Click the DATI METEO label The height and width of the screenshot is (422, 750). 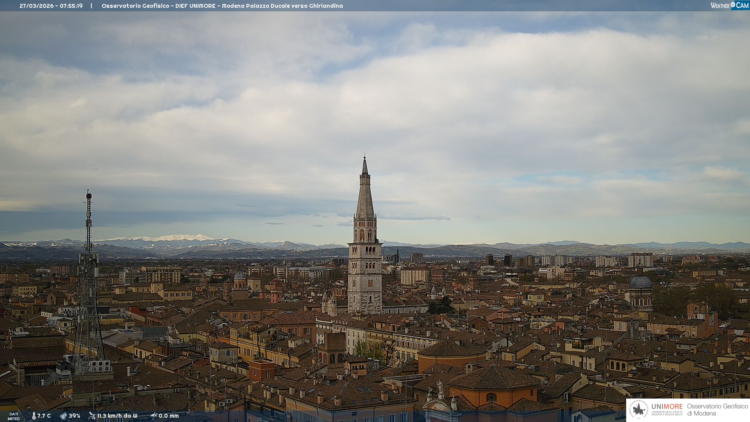(x=13, y=416)
